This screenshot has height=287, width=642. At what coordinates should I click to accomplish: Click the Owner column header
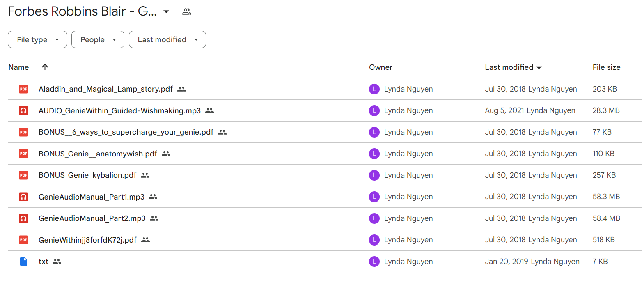coord(381,67)
